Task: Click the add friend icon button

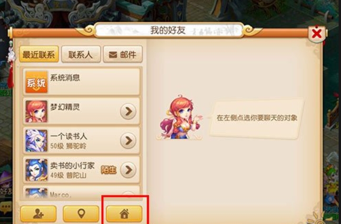Action: point(38,214)
